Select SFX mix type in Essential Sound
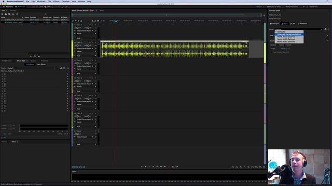Screen dimensions: 332x186 click(293, 24)
